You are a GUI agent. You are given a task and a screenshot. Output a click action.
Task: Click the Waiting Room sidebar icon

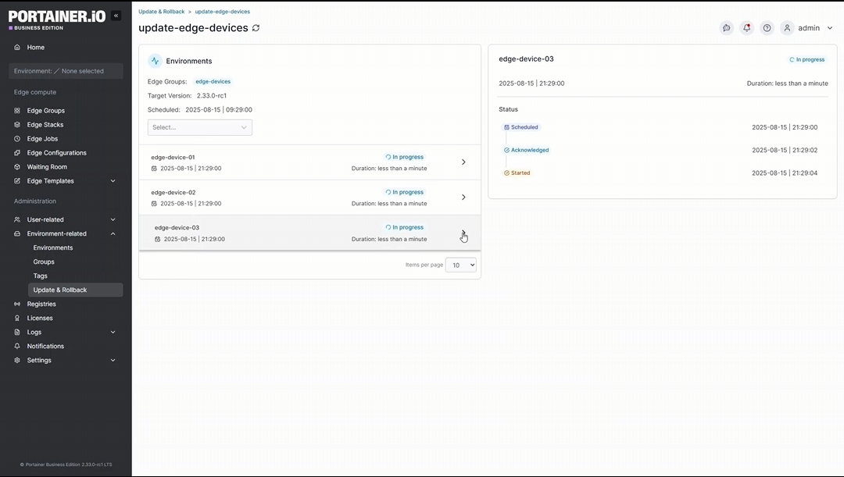(x=17, y=167)
